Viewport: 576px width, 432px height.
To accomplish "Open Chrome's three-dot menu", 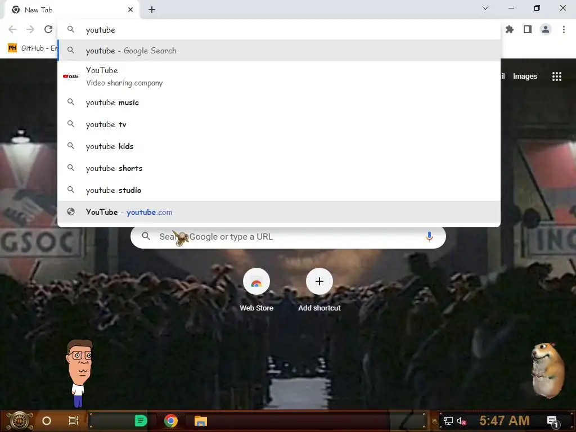I will (564, 29).
